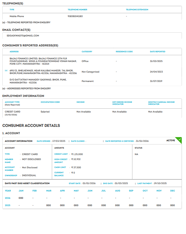Select the mobile number 918381041183
This screenshot has height=234, width=186.
[75, 16]
